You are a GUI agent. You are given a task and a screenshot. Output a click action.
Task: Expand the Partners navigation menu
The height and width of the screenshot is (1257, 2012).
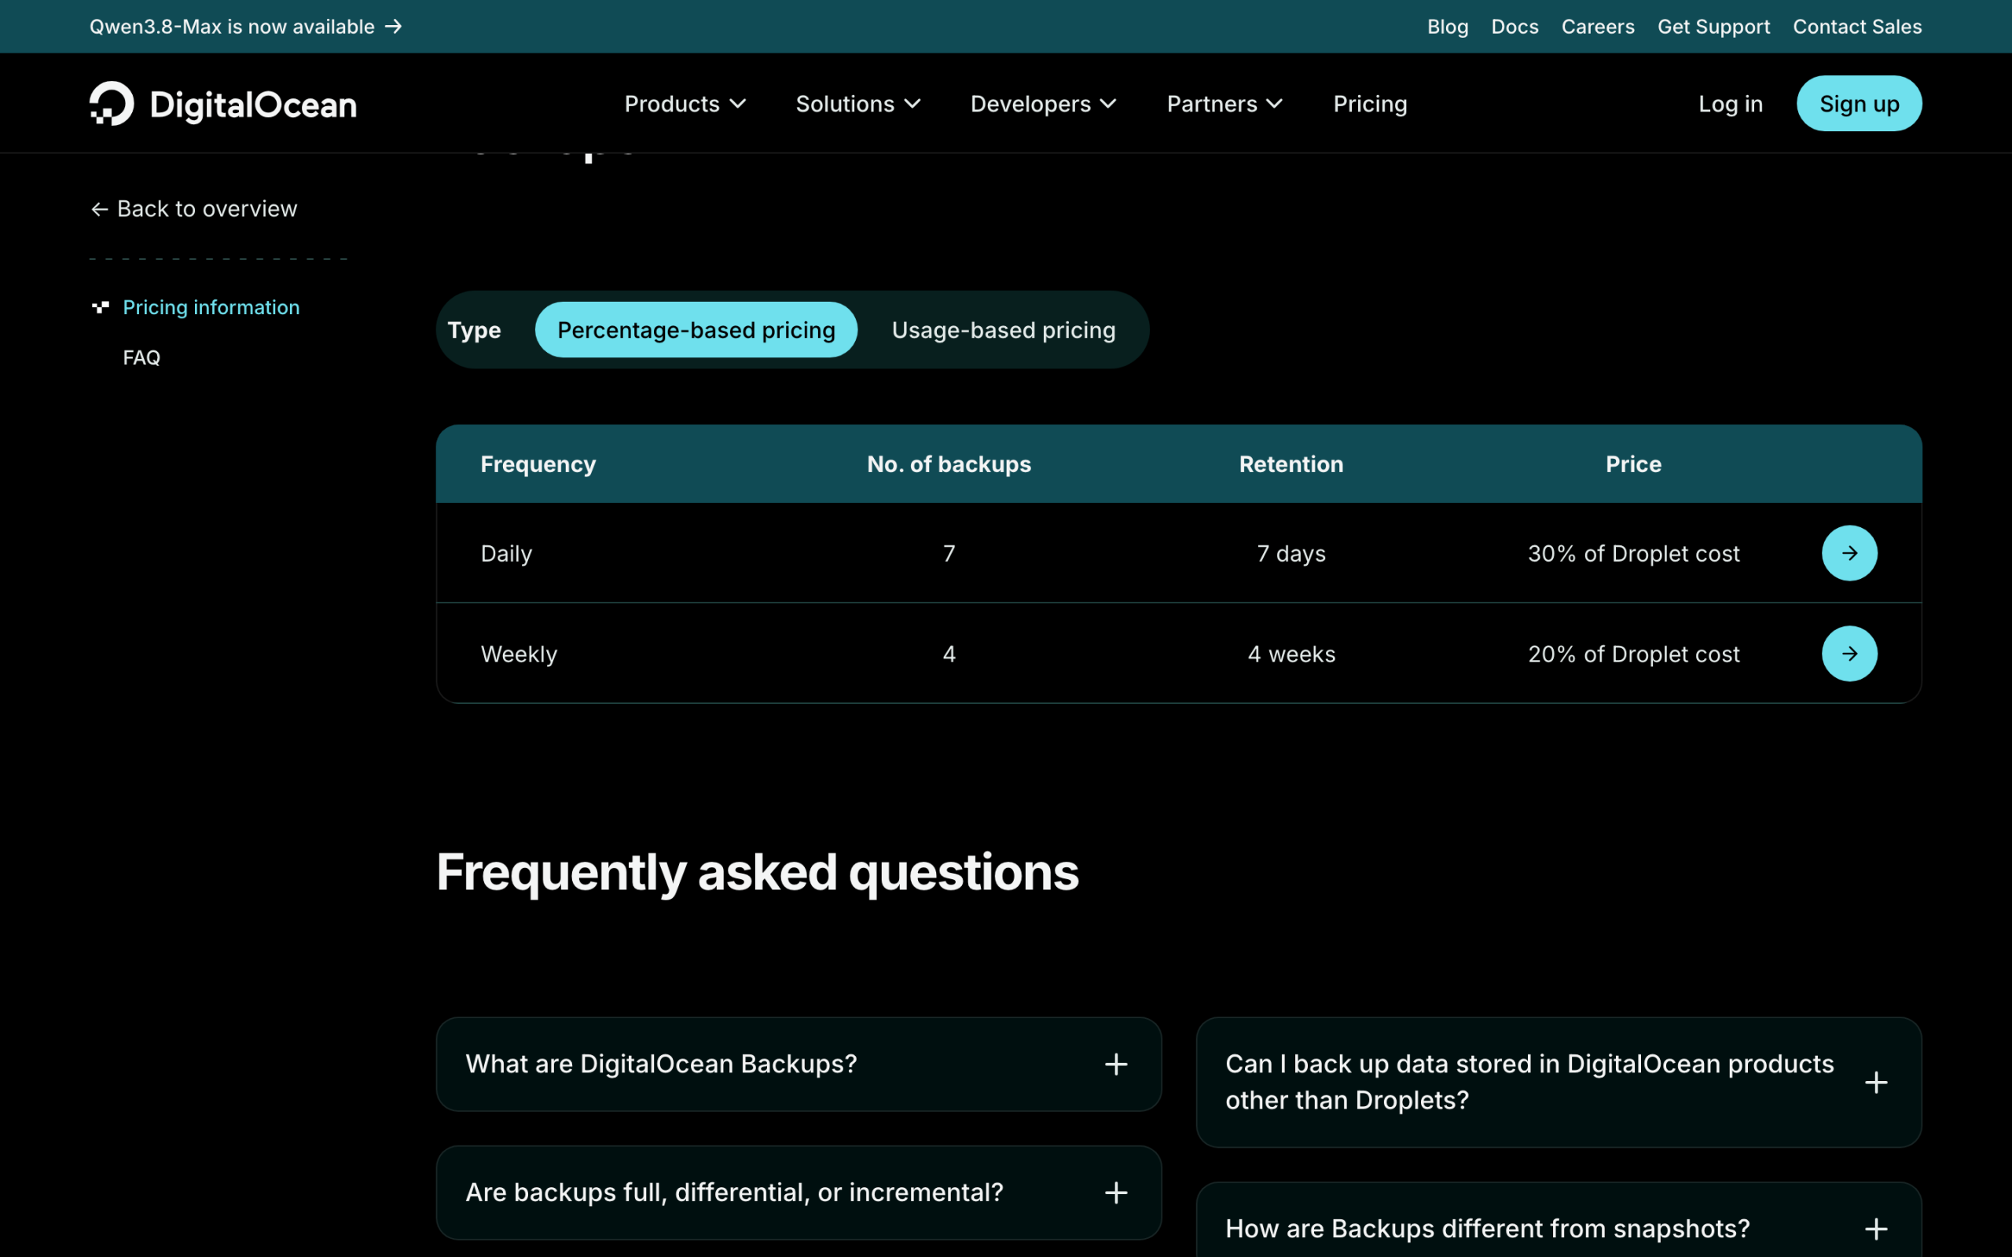point(1224,104)
